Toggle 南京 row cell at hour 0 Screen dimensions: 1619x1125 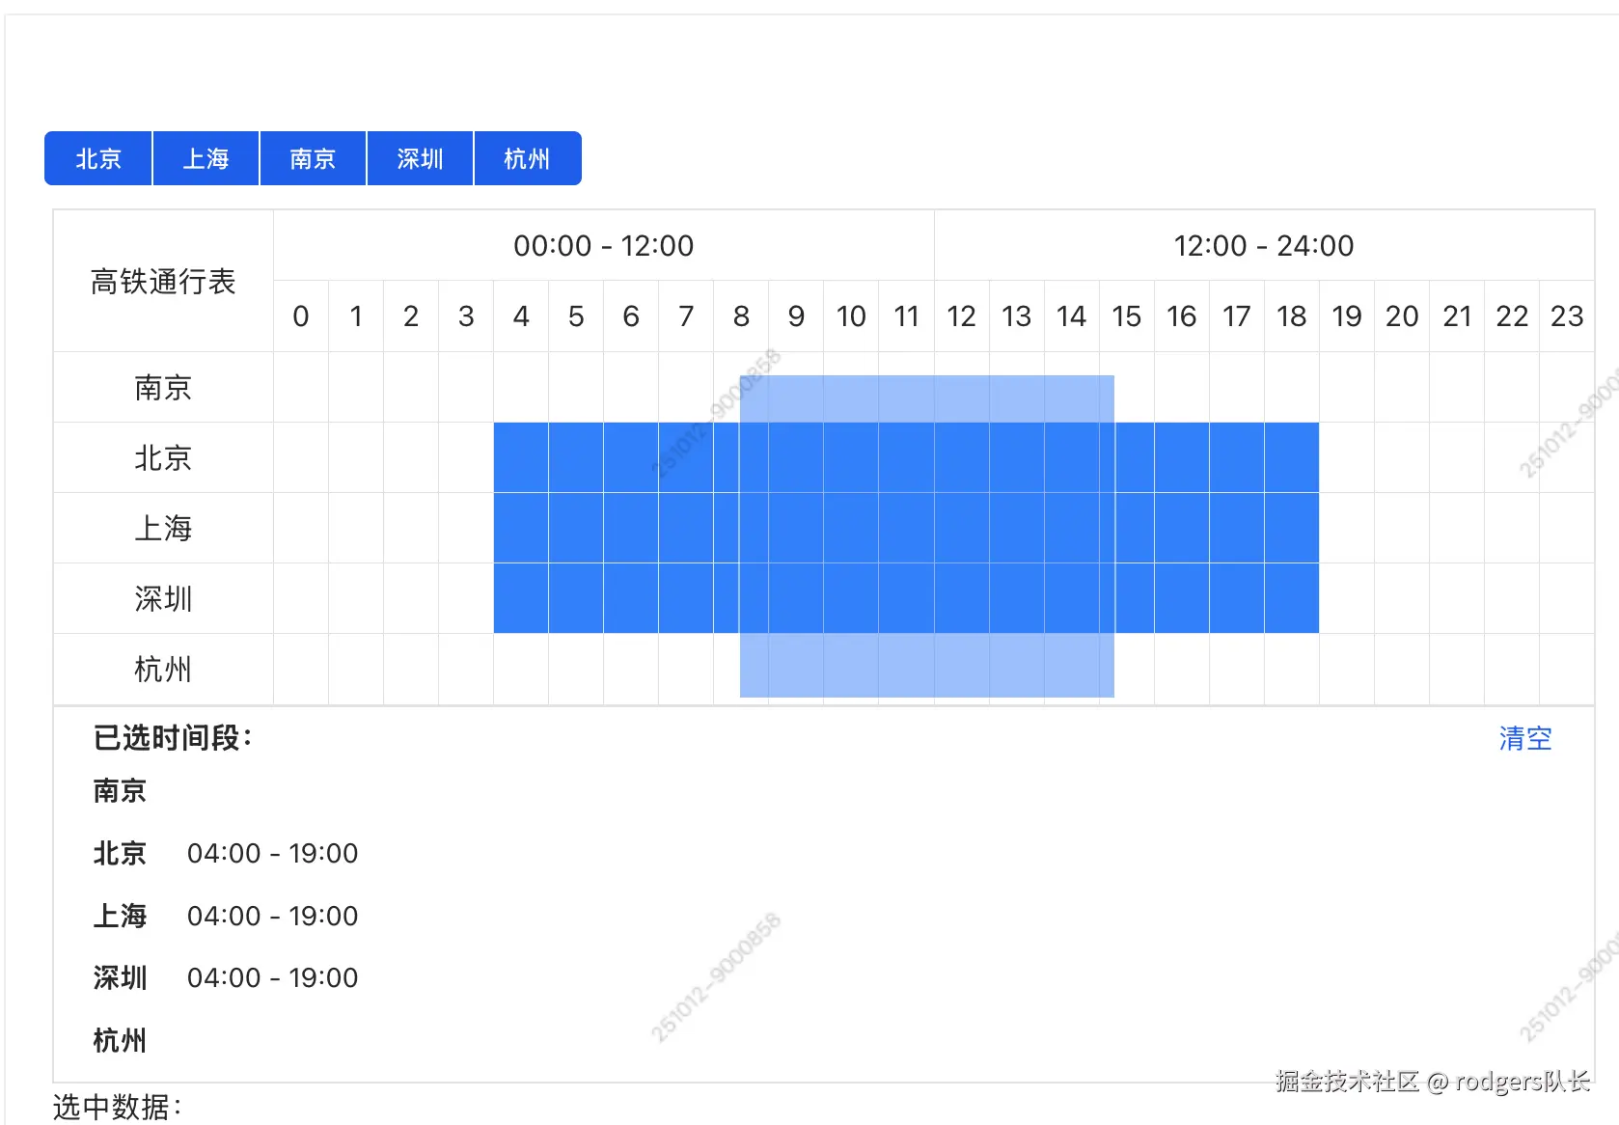pos(301,387)
